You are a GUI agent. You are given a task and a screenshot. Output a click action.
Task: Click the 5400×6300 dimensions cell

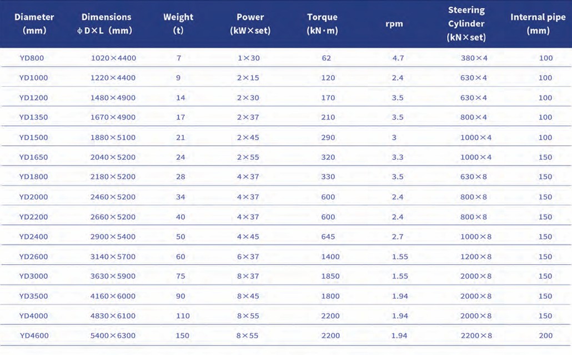(113, 336)
